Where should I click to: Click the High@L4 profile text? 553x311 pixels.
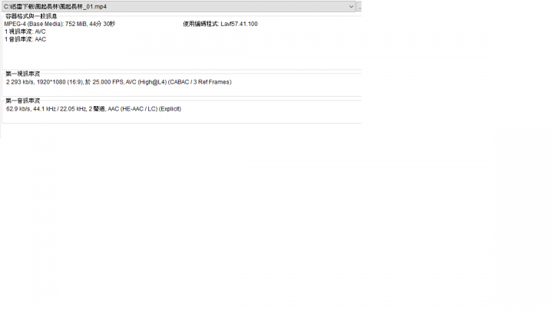(x=152, y=82)
